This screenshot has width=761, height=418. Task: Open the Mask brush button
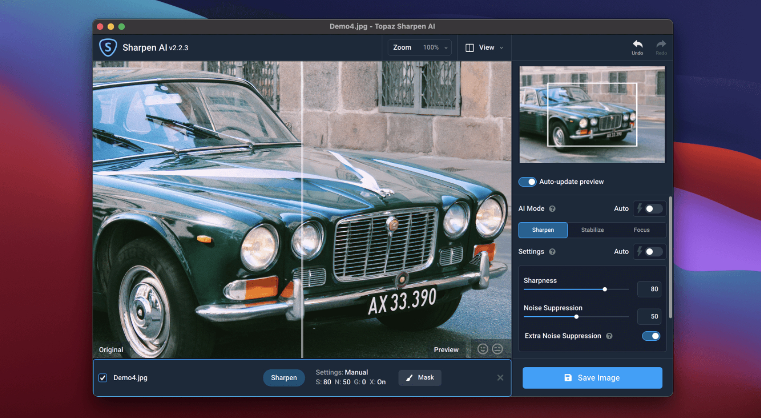420,378
